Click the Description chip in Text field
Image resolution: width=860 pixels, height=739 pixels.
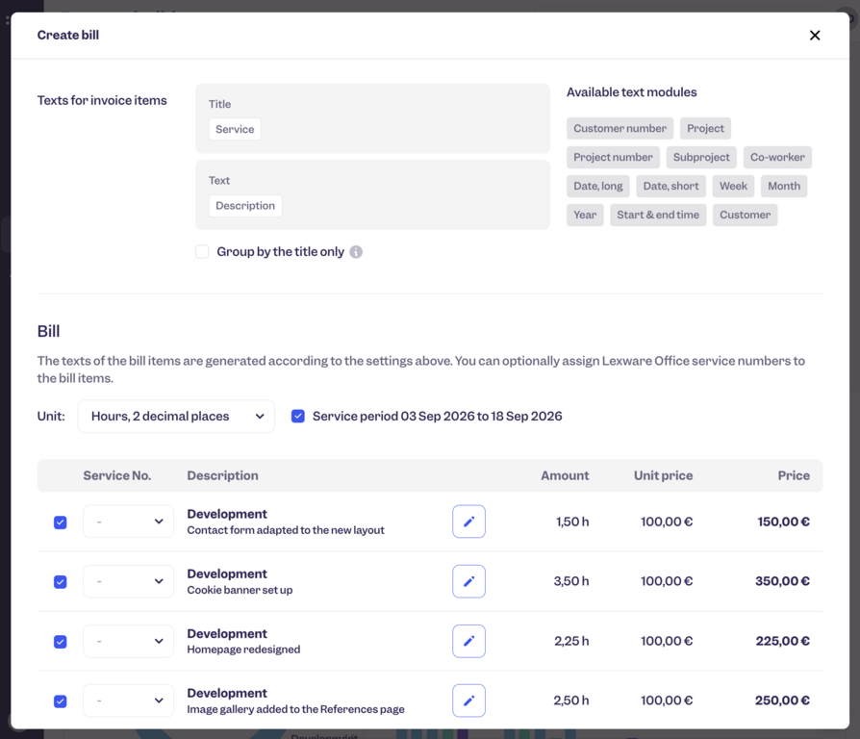click(x=245, y=206)
